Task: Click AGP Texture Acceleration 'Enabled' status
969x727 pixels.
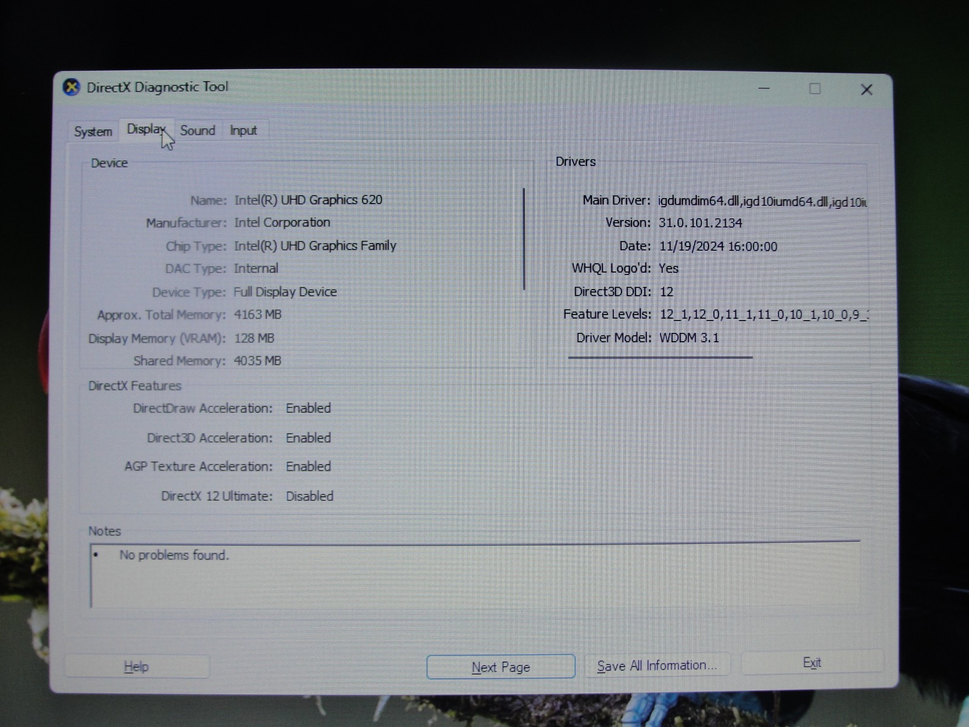Action: click(x=308, y=466)
